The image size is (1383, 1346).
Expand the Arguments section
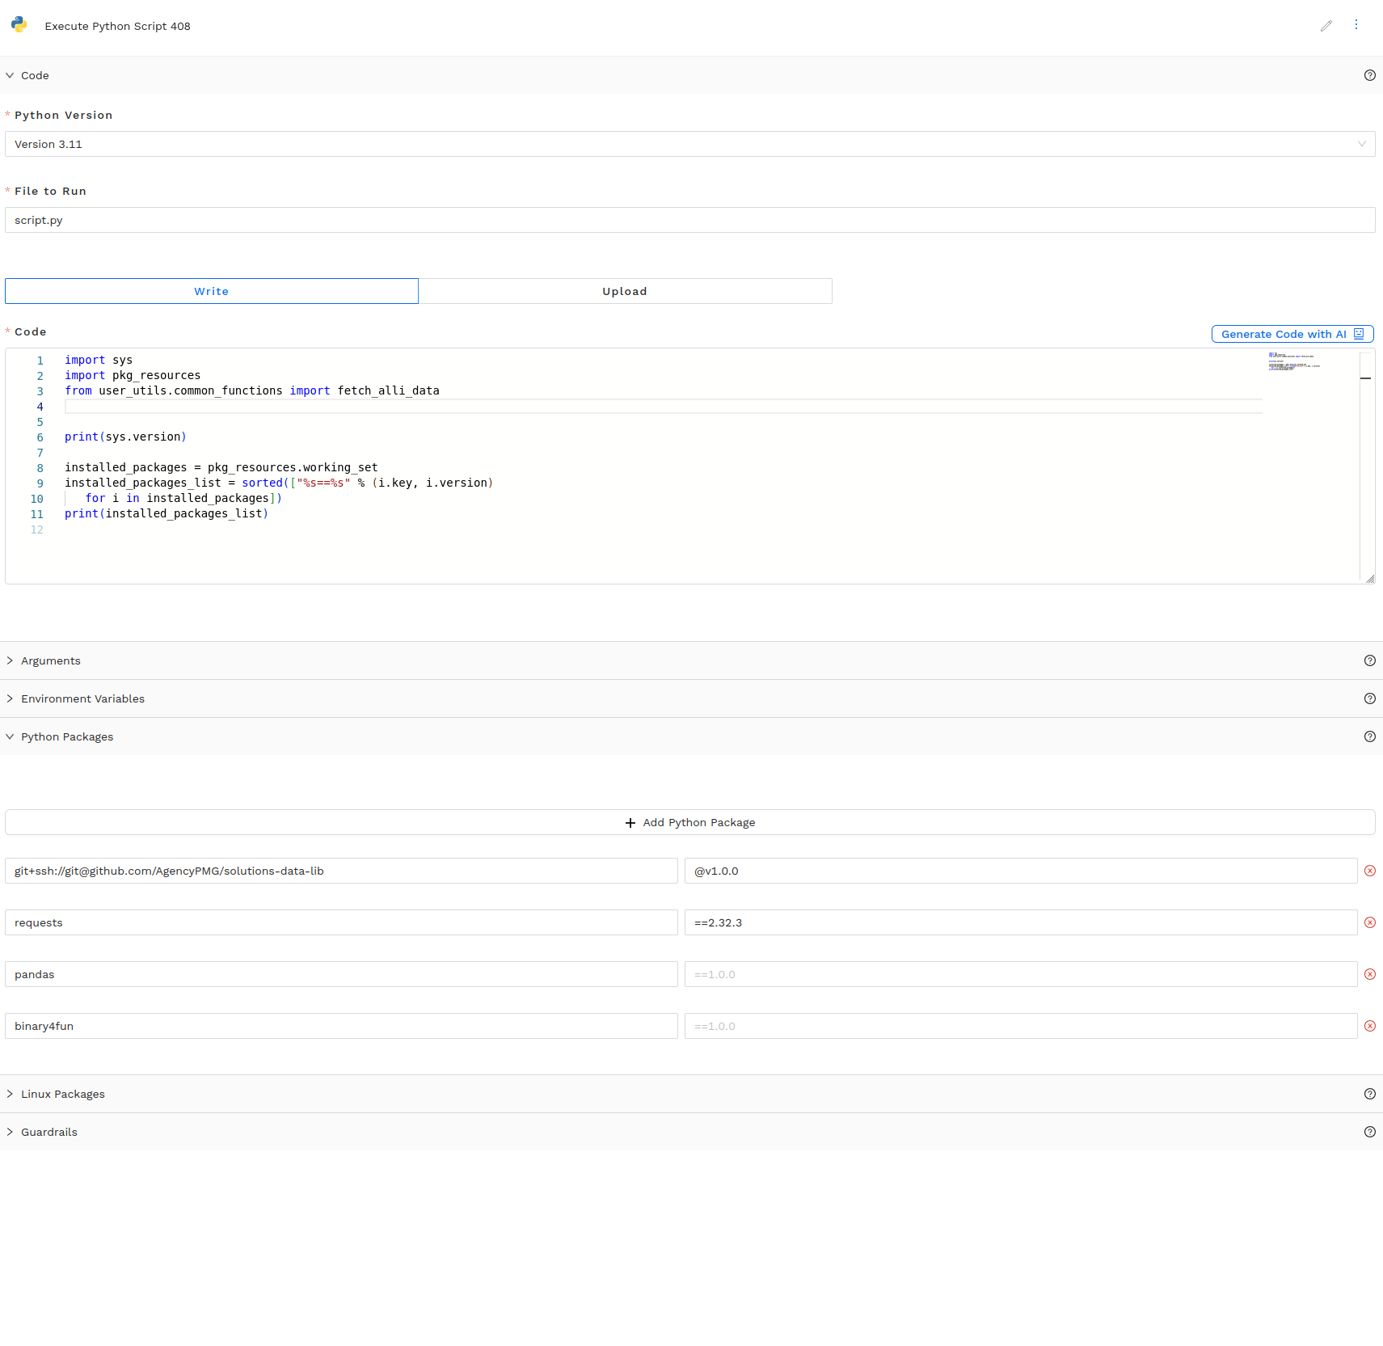50,660
